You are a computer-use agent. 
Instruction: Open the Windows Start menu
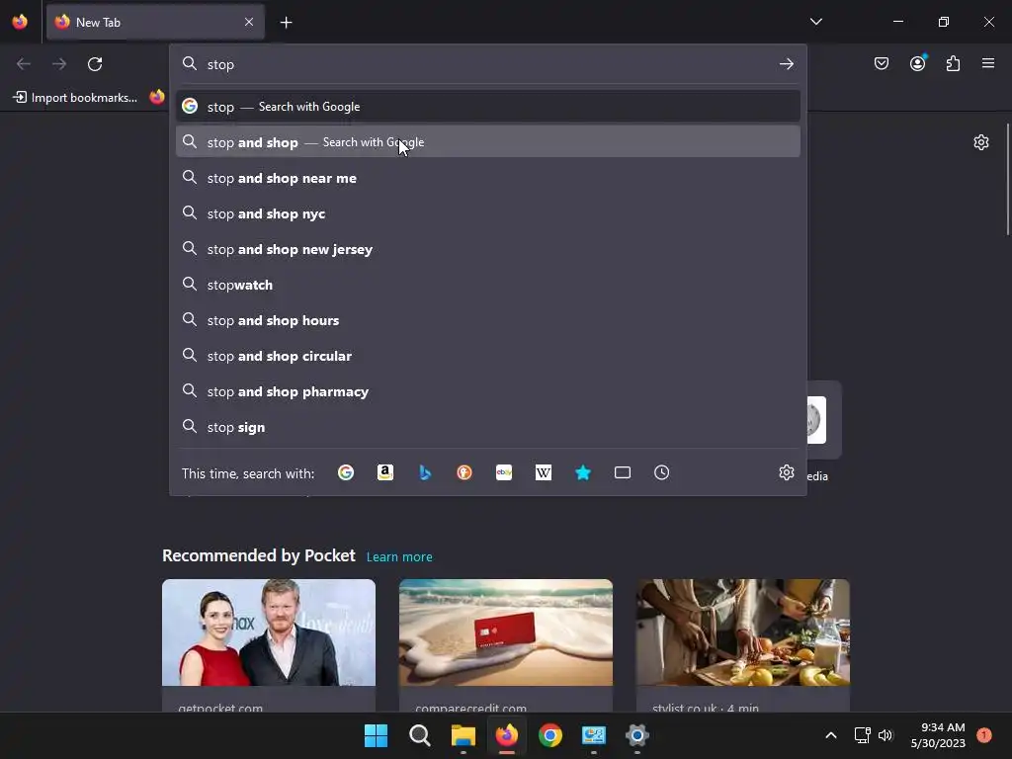click(x=376, y=735)
